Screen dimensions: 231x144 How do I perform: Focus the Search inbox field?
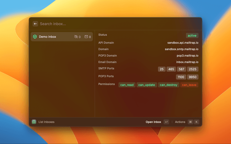115,24
